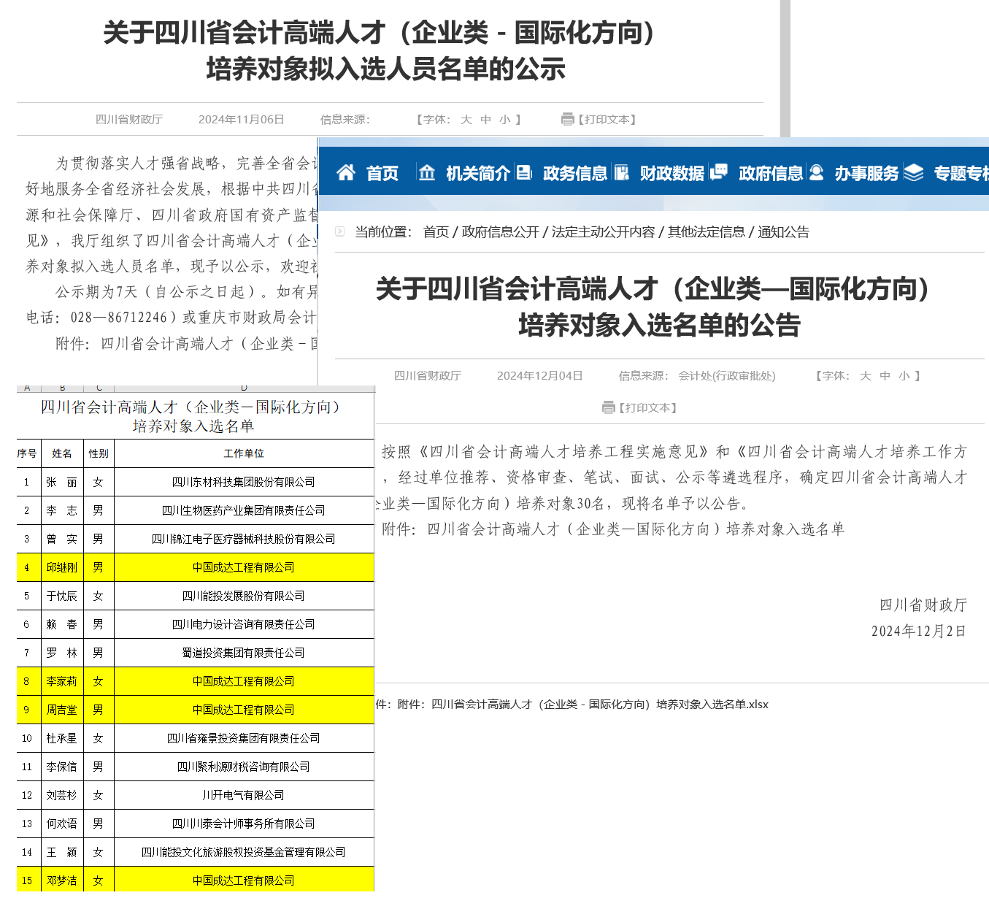
Task: Open the 机关简介 navigation tab
Action: coord(478,173)
